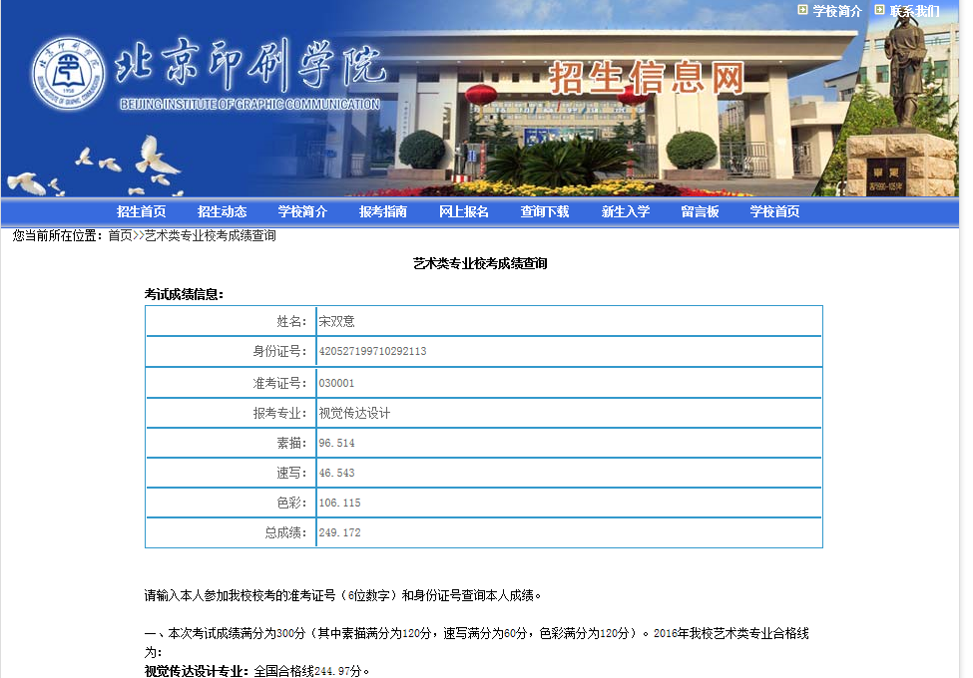Select the total score 249.172

pos(339,532)
